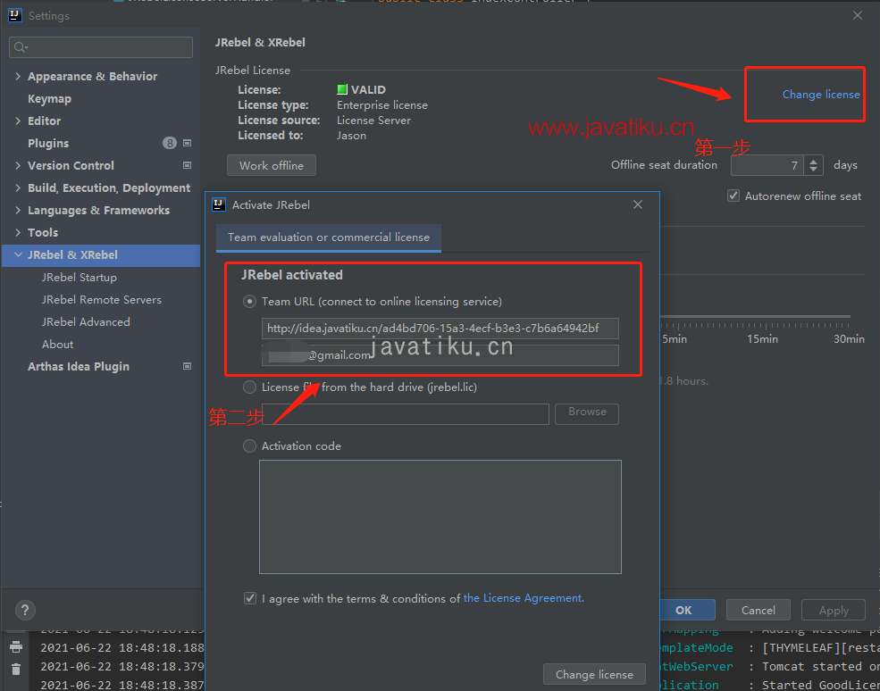The width and height of the screenshot is (880, 691).
Task: Select the Activation code radio button
Action: (250, 446)
